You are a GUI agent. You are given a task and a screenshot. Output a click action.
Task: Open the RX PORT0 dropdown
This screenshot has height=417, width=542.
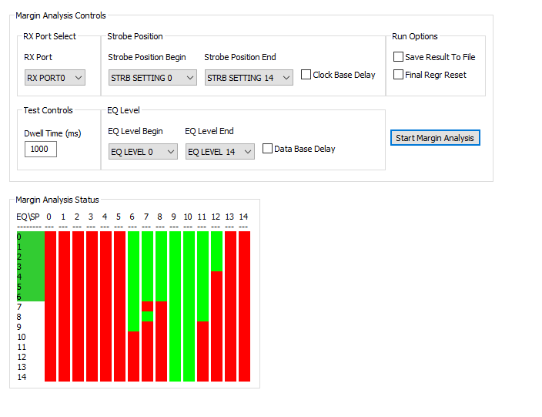tap(55, 78)
